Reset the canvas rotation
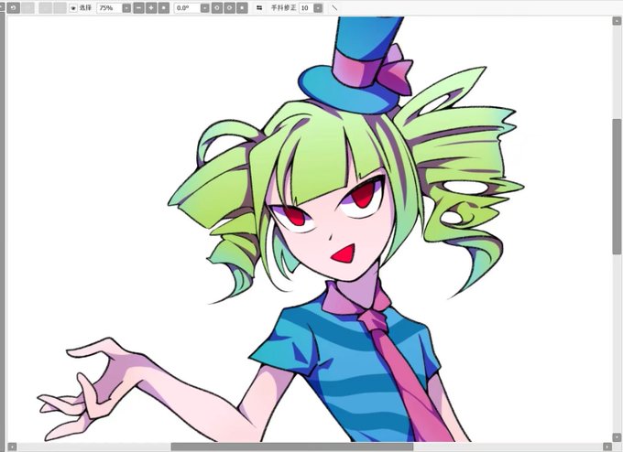Viewport: 623px width, 452px height. coord(242,8)
